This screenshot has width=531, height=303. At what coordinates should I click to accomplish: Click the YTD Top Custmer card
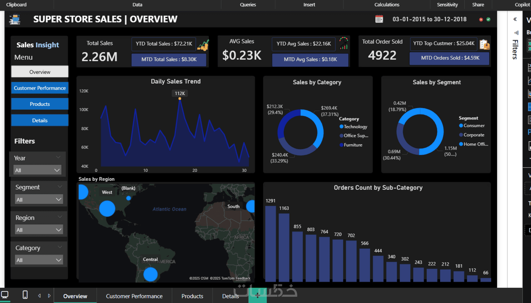tap(444, 43)
